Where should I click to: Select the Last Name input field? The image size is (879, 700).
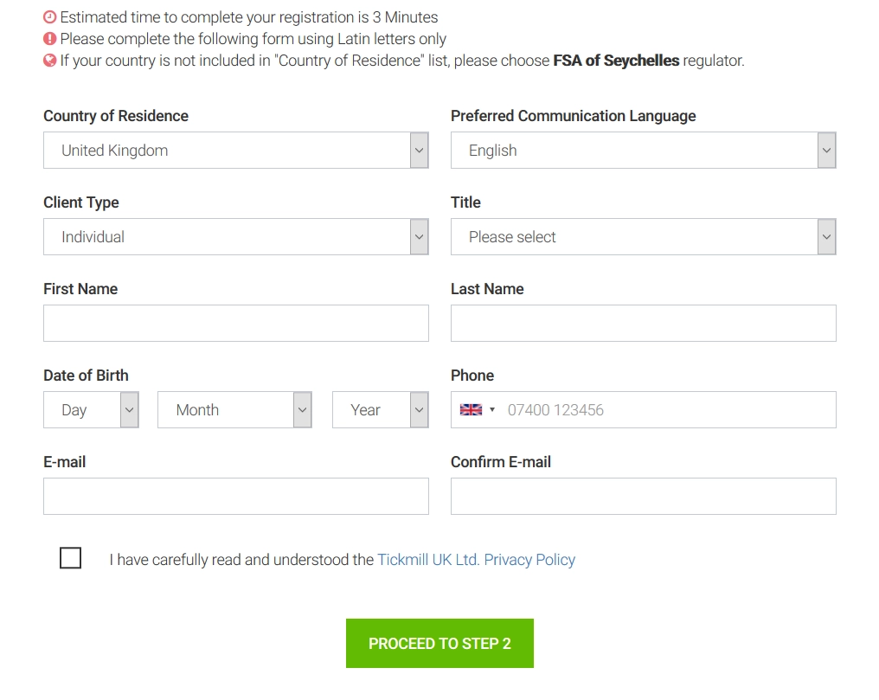tap(642, 323)
